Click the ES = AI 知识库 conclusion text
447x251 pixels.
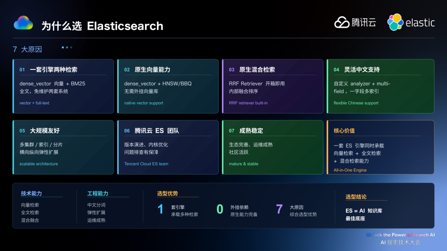[364, 211]
